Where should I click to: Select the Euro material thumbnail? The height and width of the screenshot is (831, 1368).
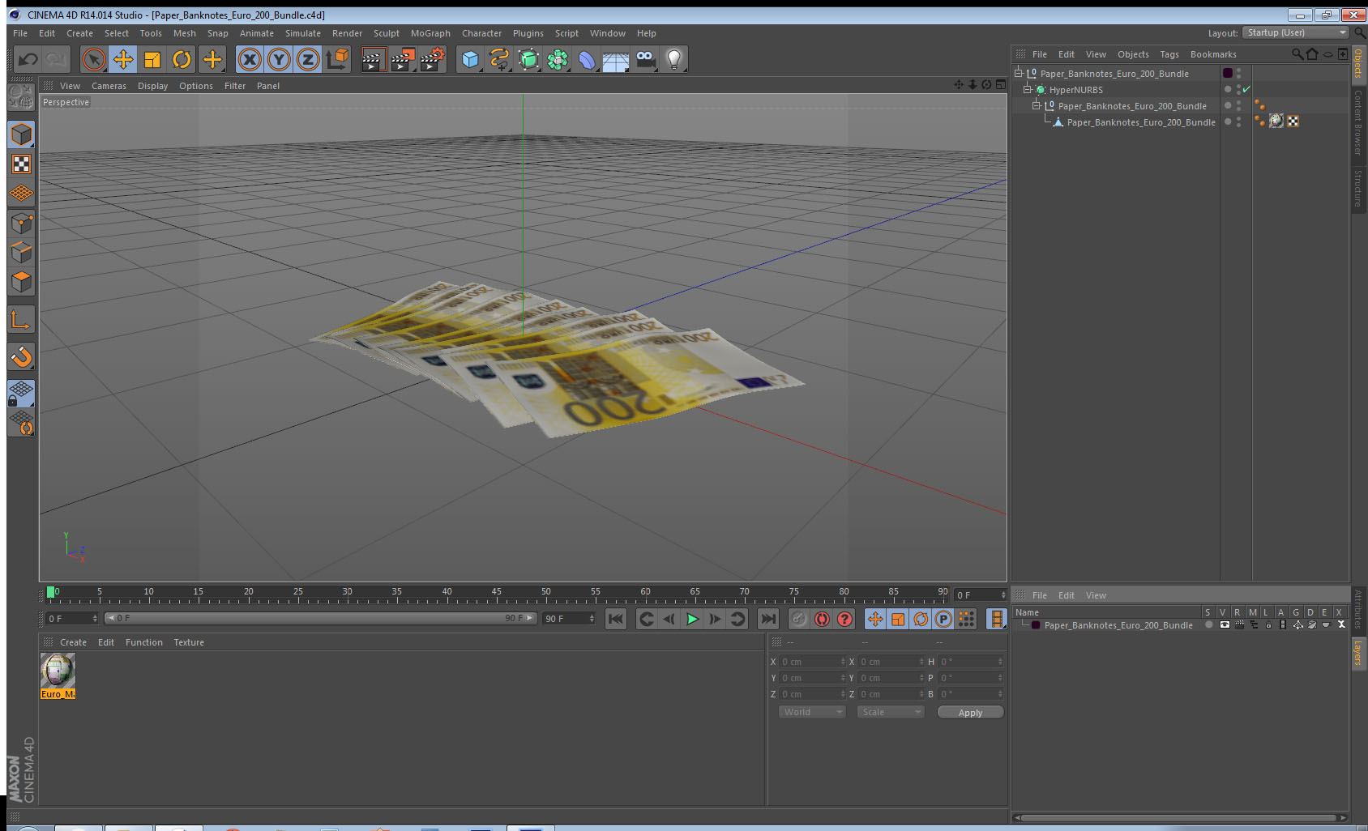[58, 671]
